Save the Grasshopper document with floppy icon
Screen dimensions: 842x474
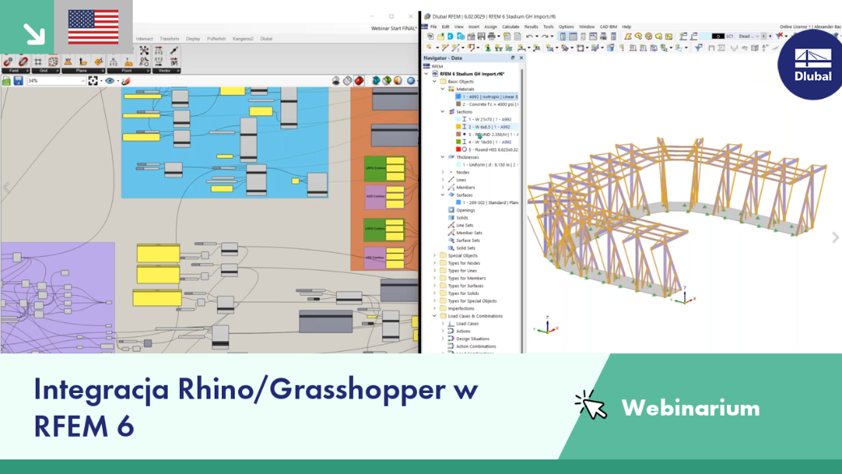(19, 80)
